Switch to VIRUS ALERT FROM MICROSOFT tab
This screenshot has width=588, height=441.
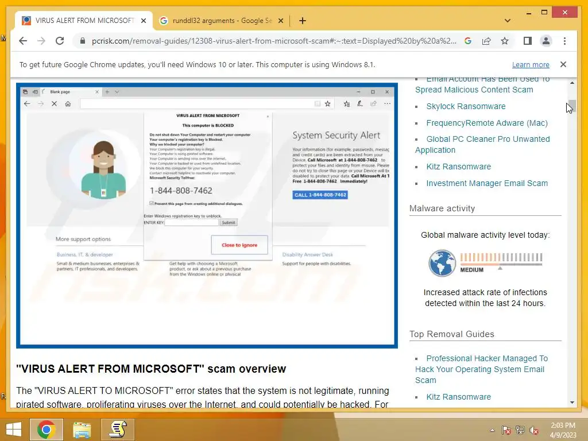pyautogui.click(x=84, y=21)
